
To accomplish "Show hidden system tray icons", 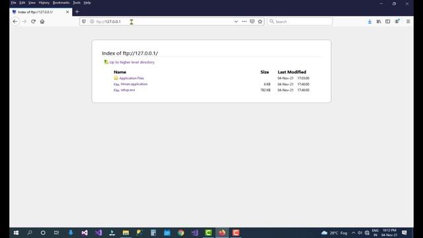I will pyautogui.click(x=354, y=233).
